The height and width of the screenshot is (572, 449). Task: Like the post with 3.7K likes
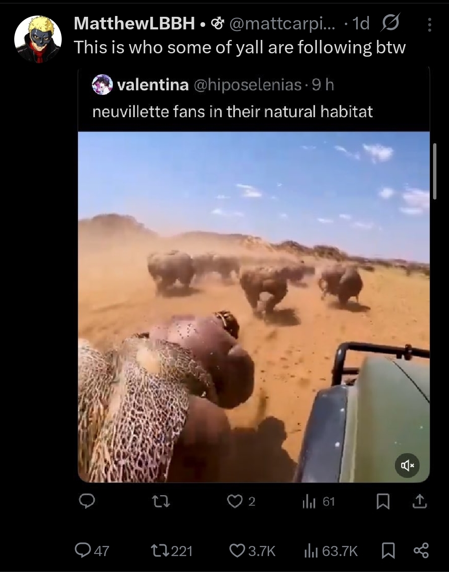(252, 550)
